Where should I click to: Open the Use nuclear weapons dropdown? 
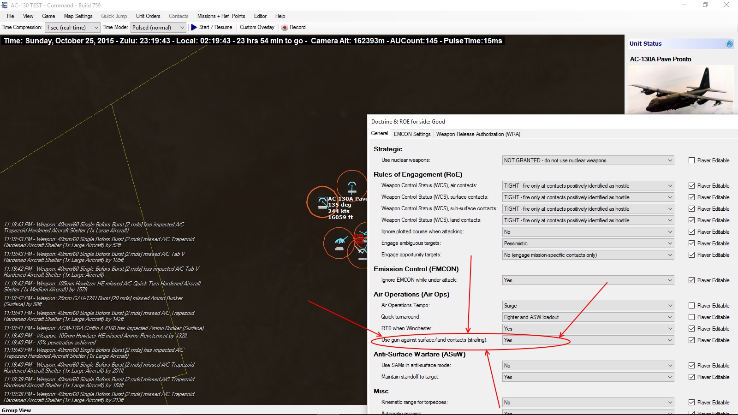[588, 160]
